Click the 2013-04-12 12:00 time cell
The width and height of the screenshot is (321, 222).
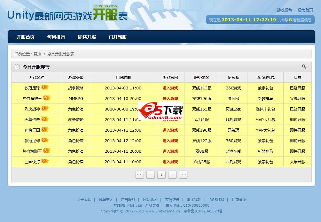coord(123,141)
